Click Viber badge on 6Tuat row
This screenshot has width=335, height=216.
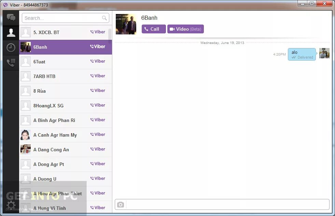pyautogui.click(x=98, y=61)
